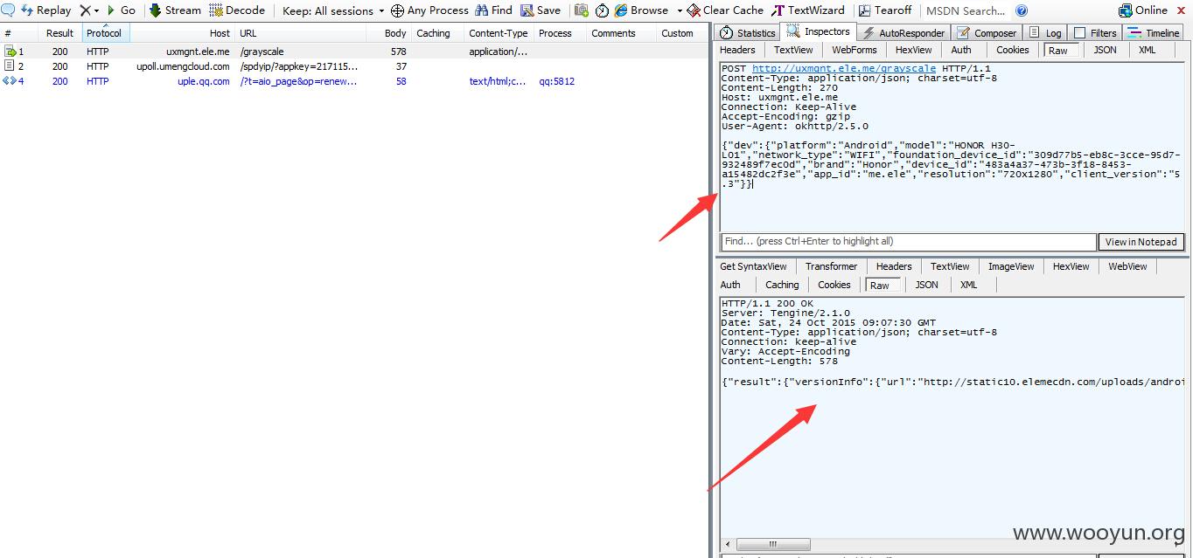Open the Composer tab

pos(987,33)
